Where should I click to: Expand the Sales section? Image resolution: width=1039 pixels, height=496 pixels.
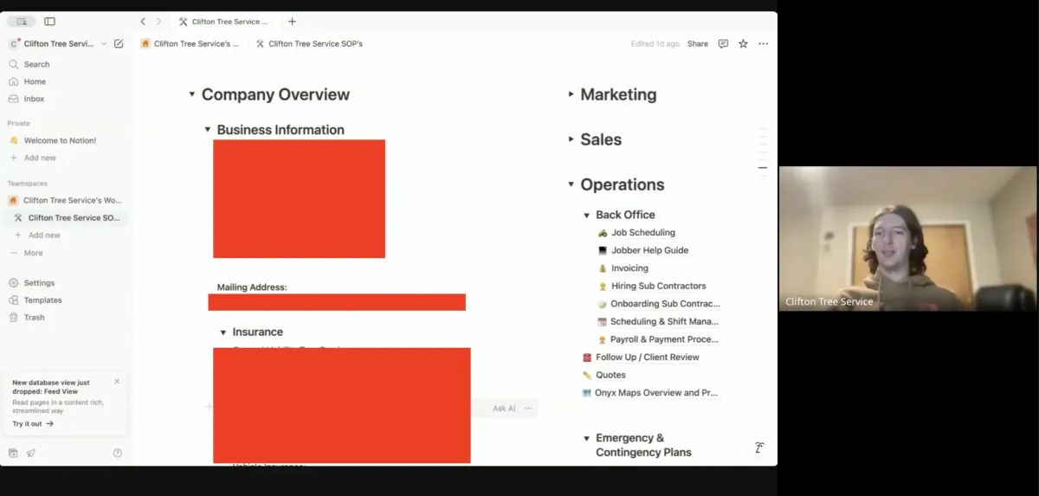[x=571, y=139]
